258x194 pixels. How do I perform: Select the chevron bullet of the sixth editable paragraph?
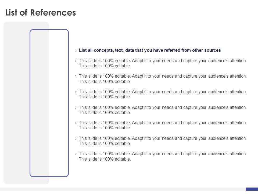tap(76, 138)
